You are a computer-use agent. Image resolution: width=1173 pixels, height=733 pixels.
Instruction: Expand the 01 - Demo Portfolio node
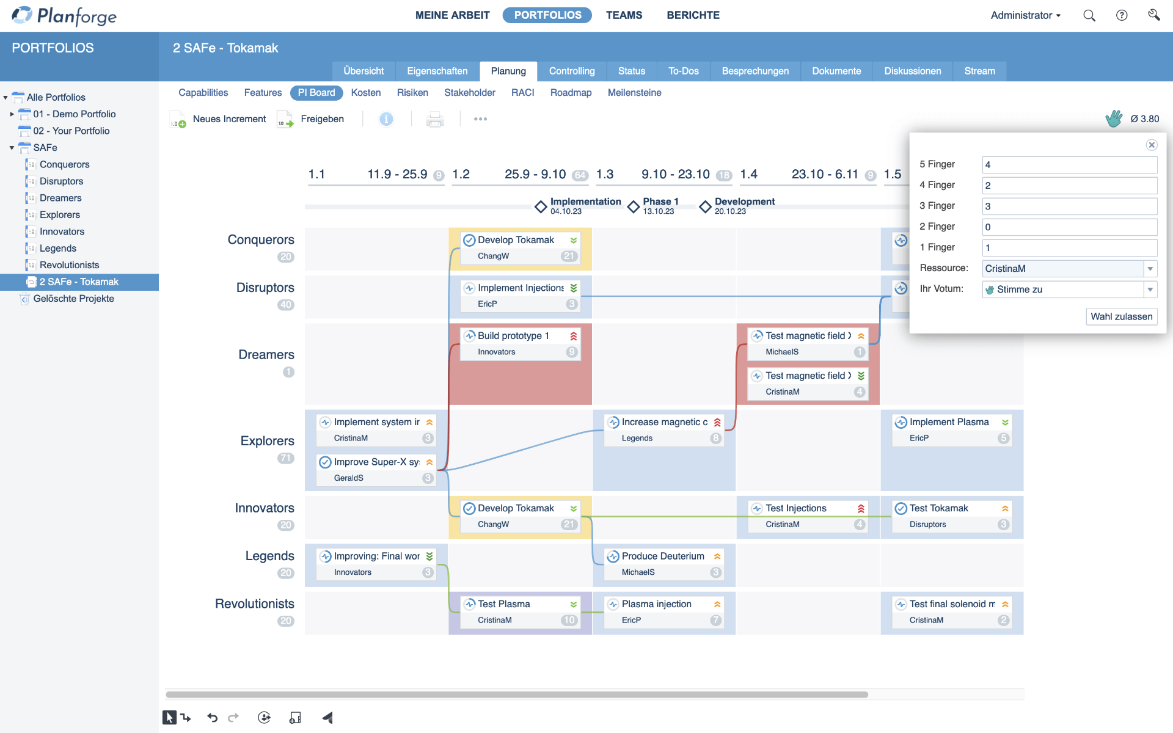click(x=12, y=114)
